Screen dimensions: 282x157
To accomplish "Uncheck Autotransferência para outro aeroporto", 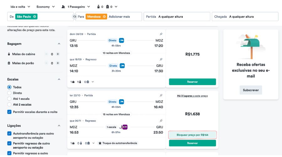I will [9, 133].
